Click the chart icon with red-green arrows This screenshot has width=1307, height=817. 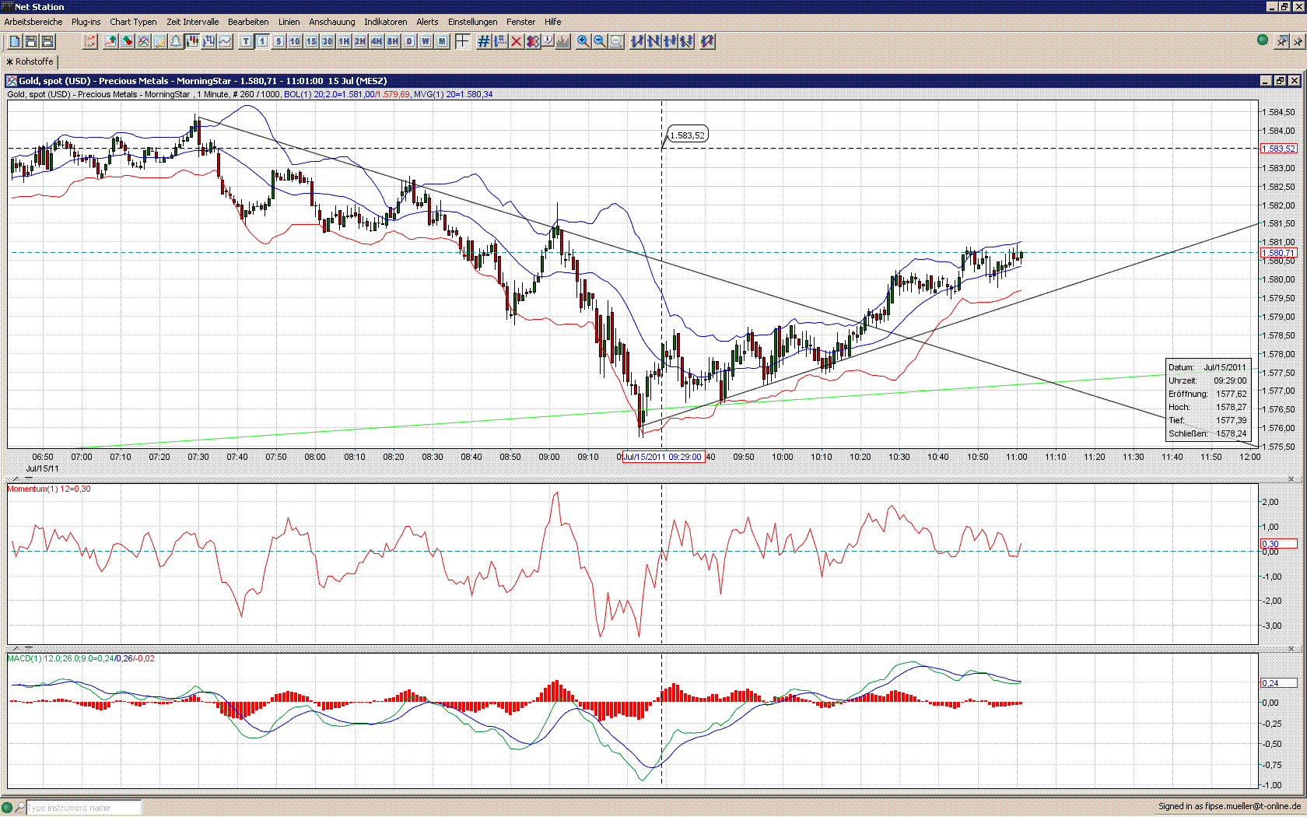point(128,41)
